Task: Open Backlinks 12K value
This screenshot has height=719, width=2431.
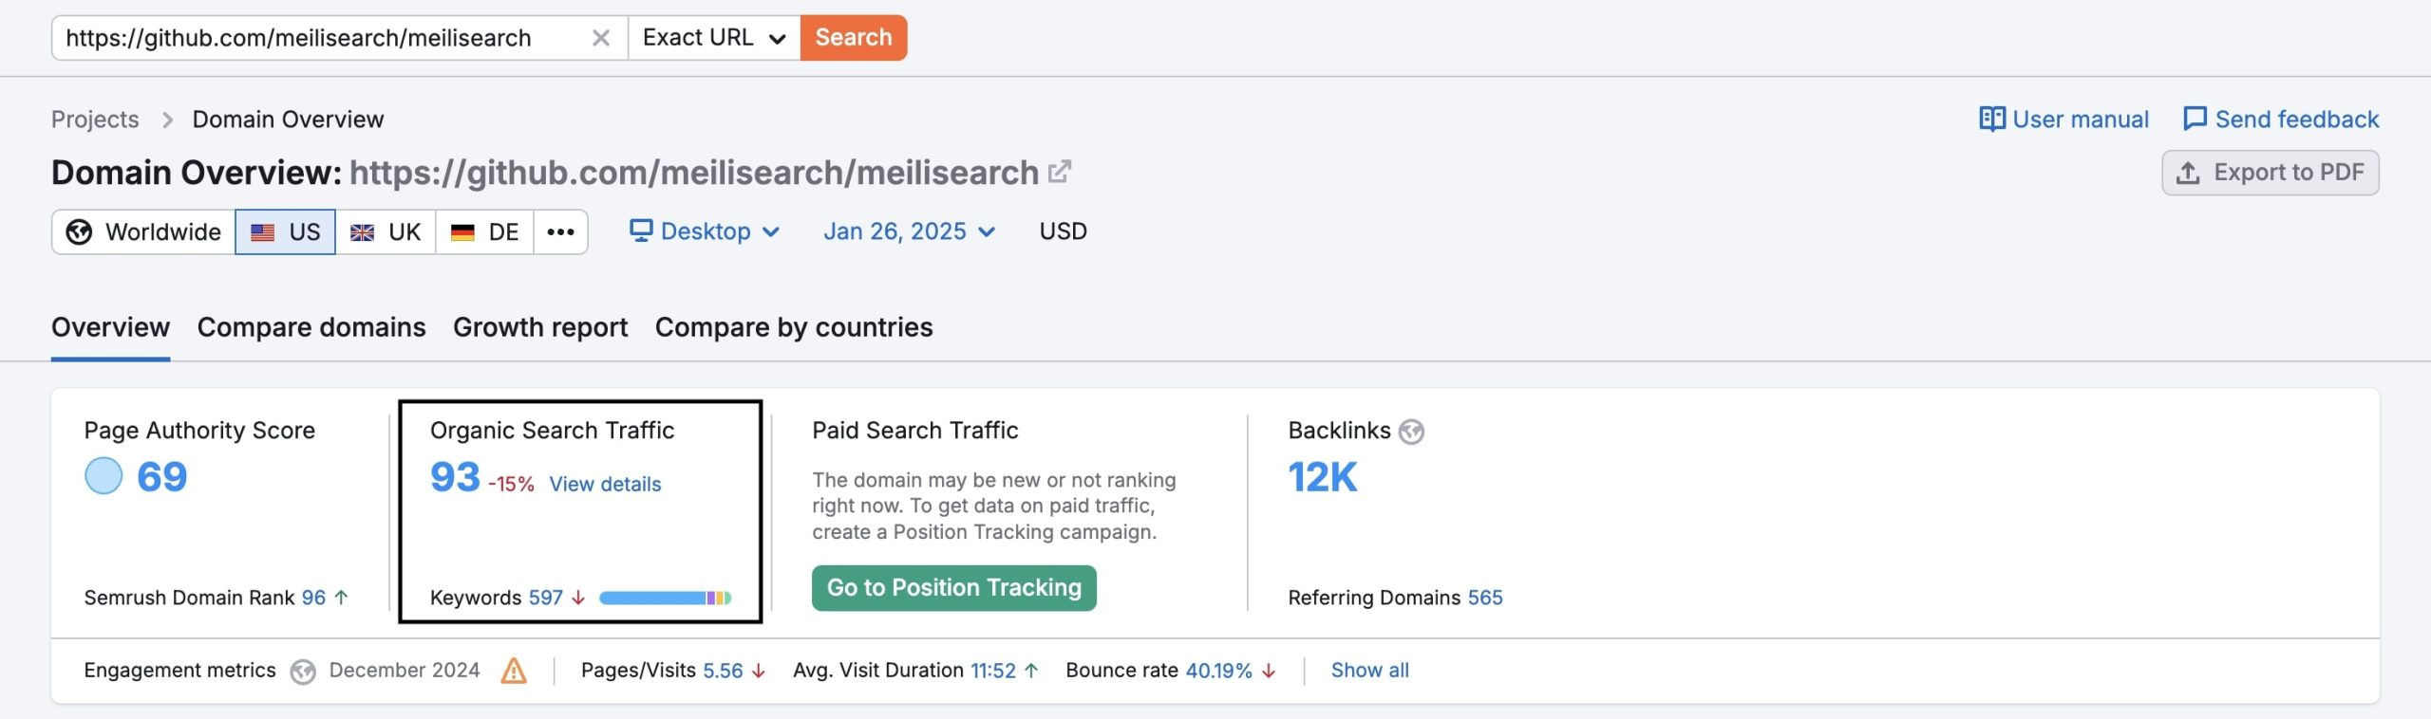Action: pos(1322,476)
